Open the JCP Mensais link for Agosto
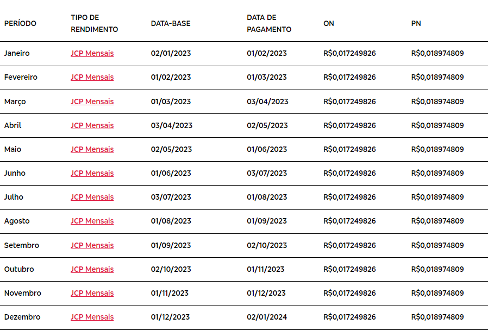The image size is (488, 331). click(92, 221)
